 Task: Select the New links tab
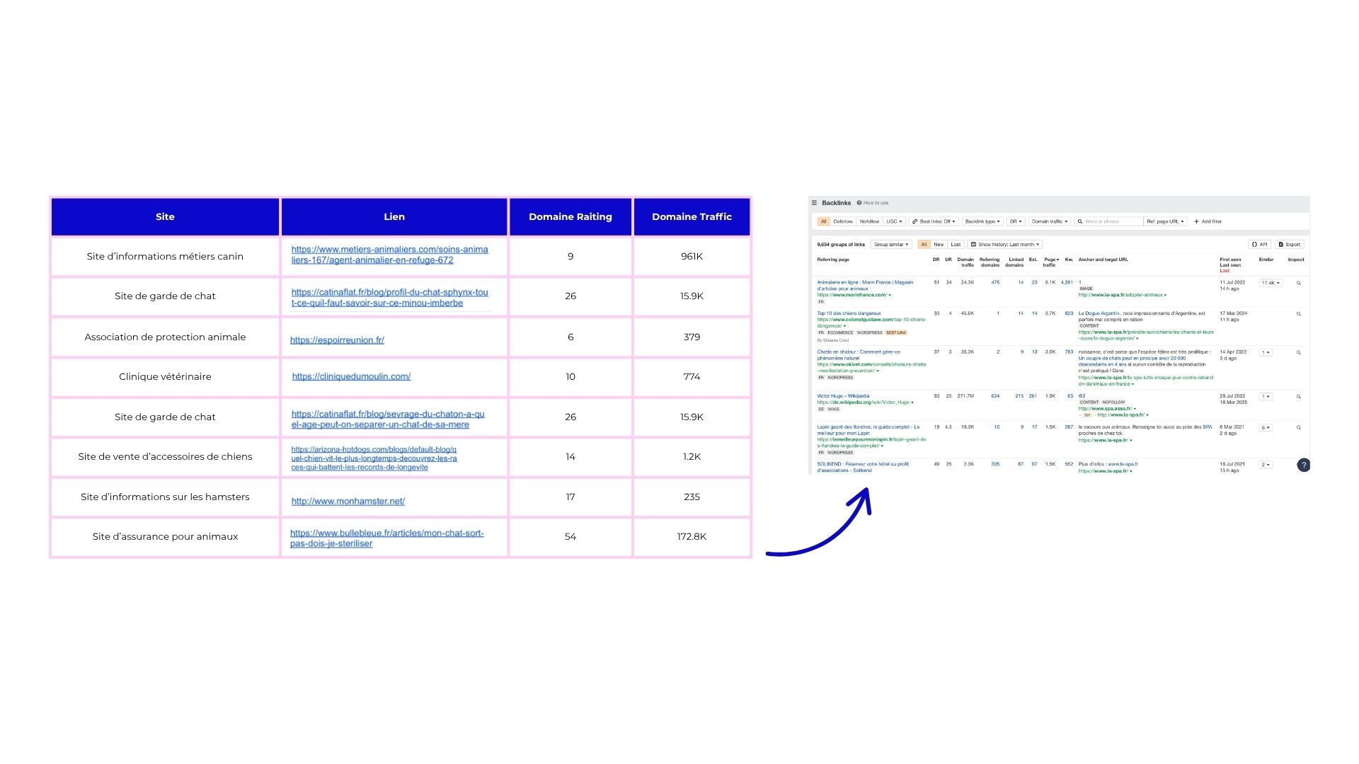coord(939,244)
